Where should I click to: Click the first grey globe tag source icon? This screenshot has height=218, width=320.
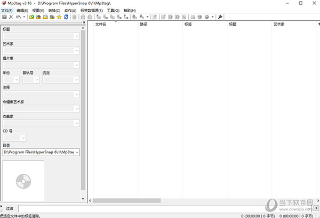(x=199, y=17)
